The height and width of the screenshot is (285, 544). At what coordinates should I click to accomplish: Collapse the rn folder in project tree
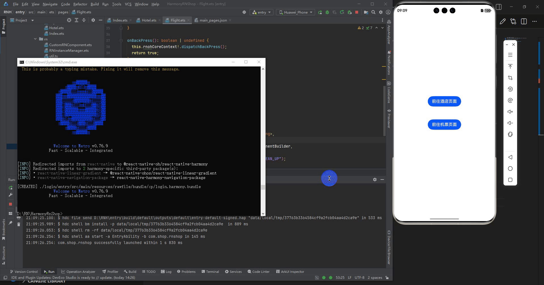pyautogui.click(x=35, y=39)
